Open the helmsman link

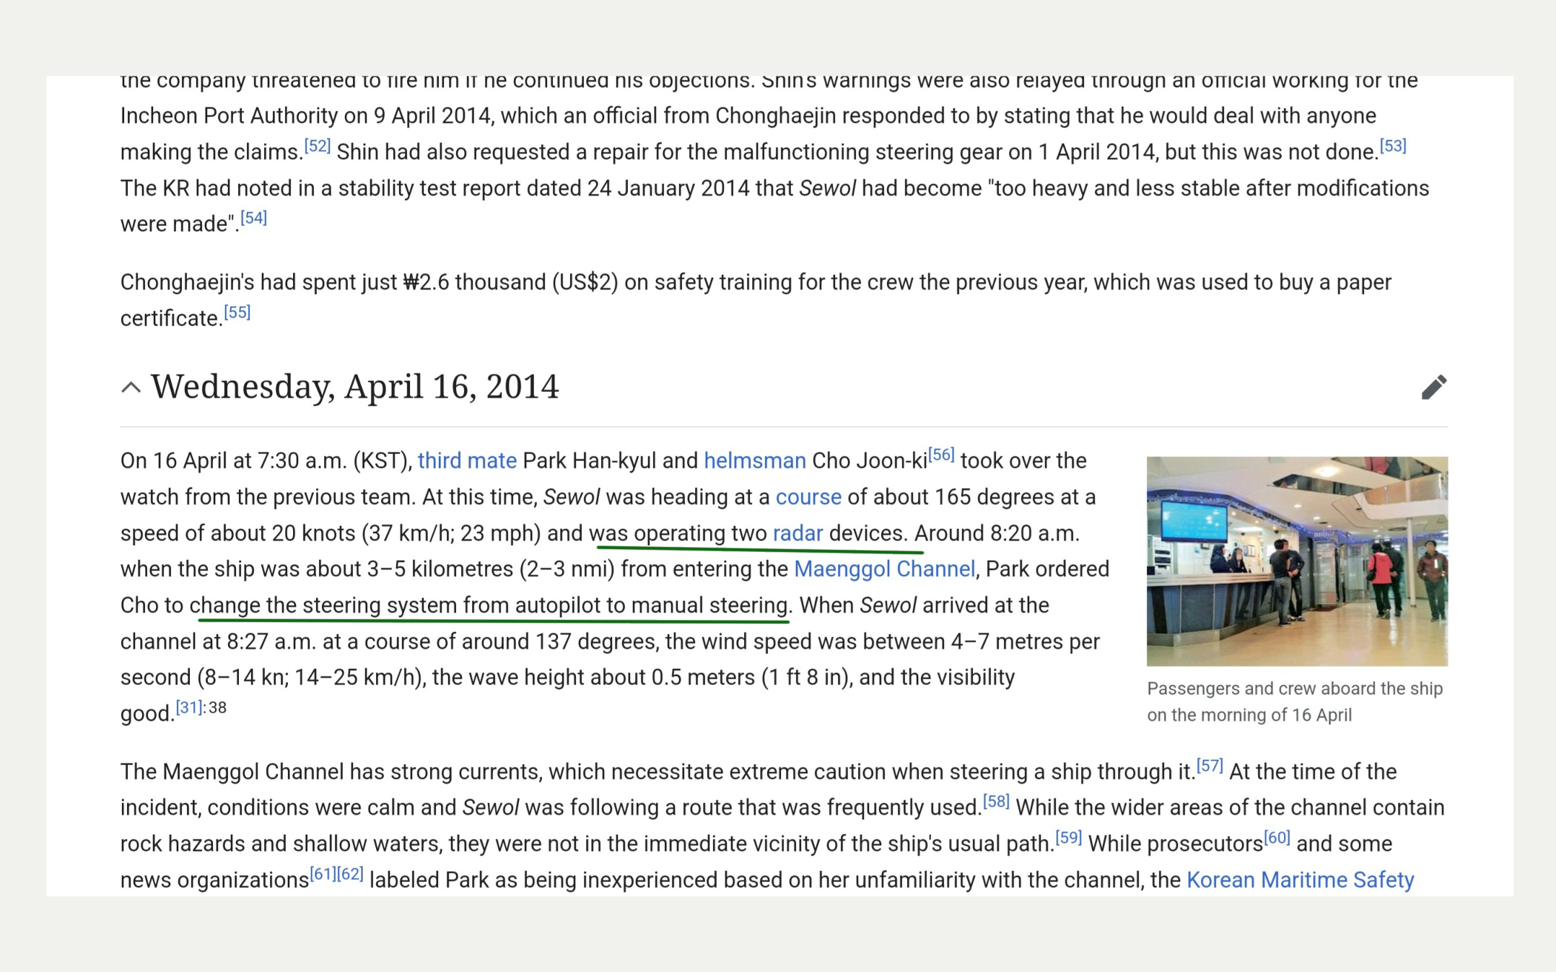[x=754, y=460]
